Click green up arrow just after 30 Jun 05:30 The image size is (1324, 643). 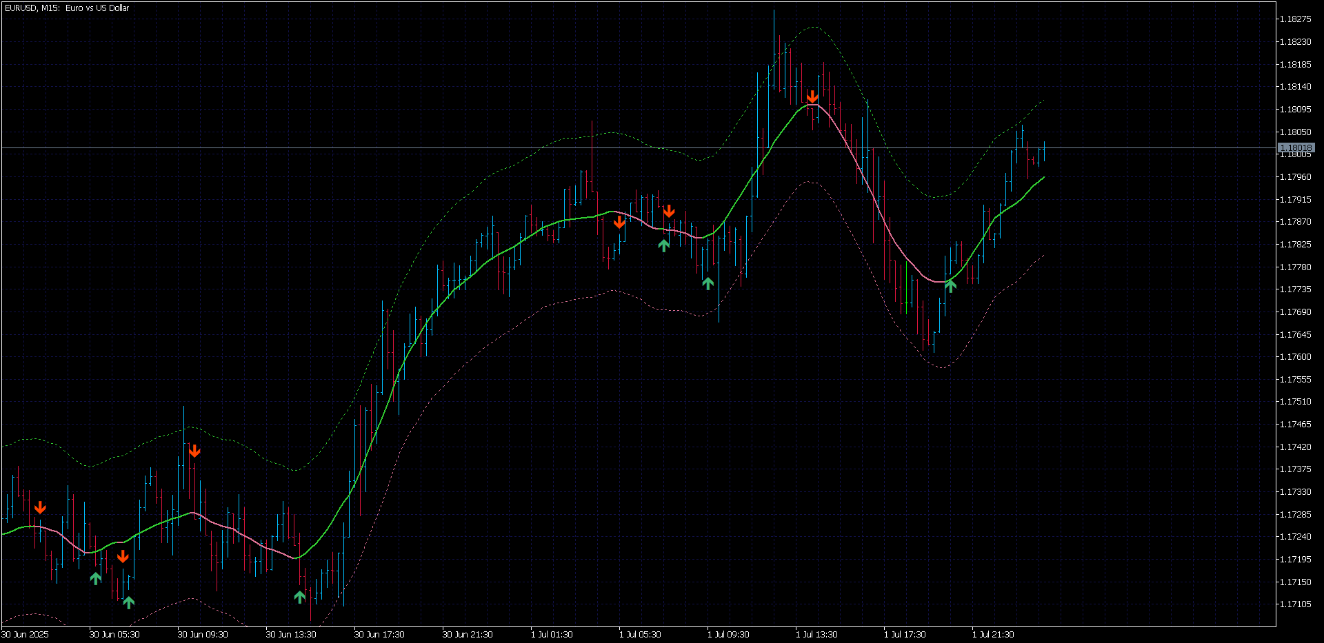tap(96, 578)
